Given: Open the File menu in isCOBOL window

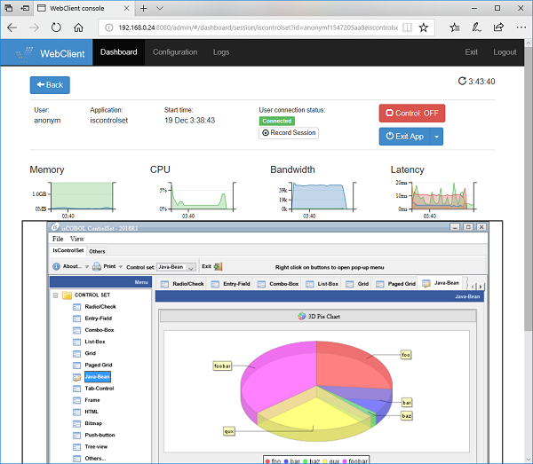Looking at the screenshot, I should click(x=58, y=239).
